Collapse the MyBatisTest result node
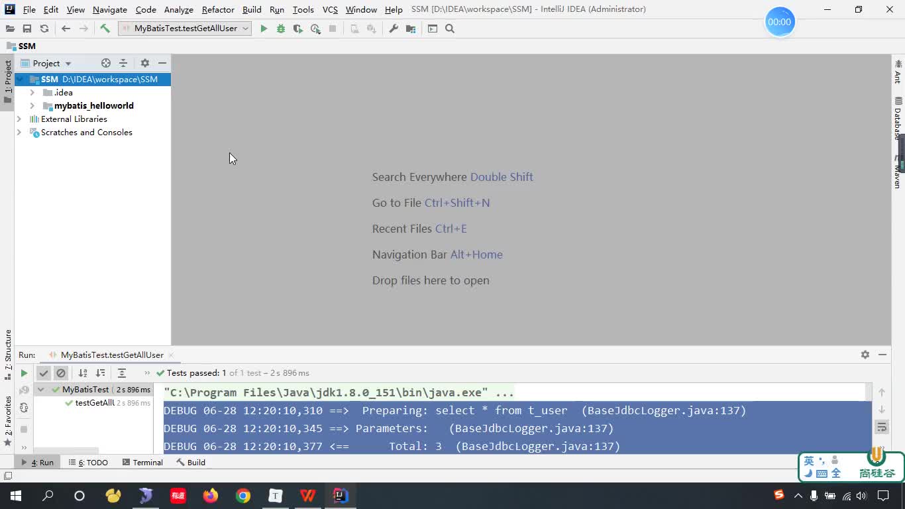This screenshot has width=905, height=509. [41, 390]
